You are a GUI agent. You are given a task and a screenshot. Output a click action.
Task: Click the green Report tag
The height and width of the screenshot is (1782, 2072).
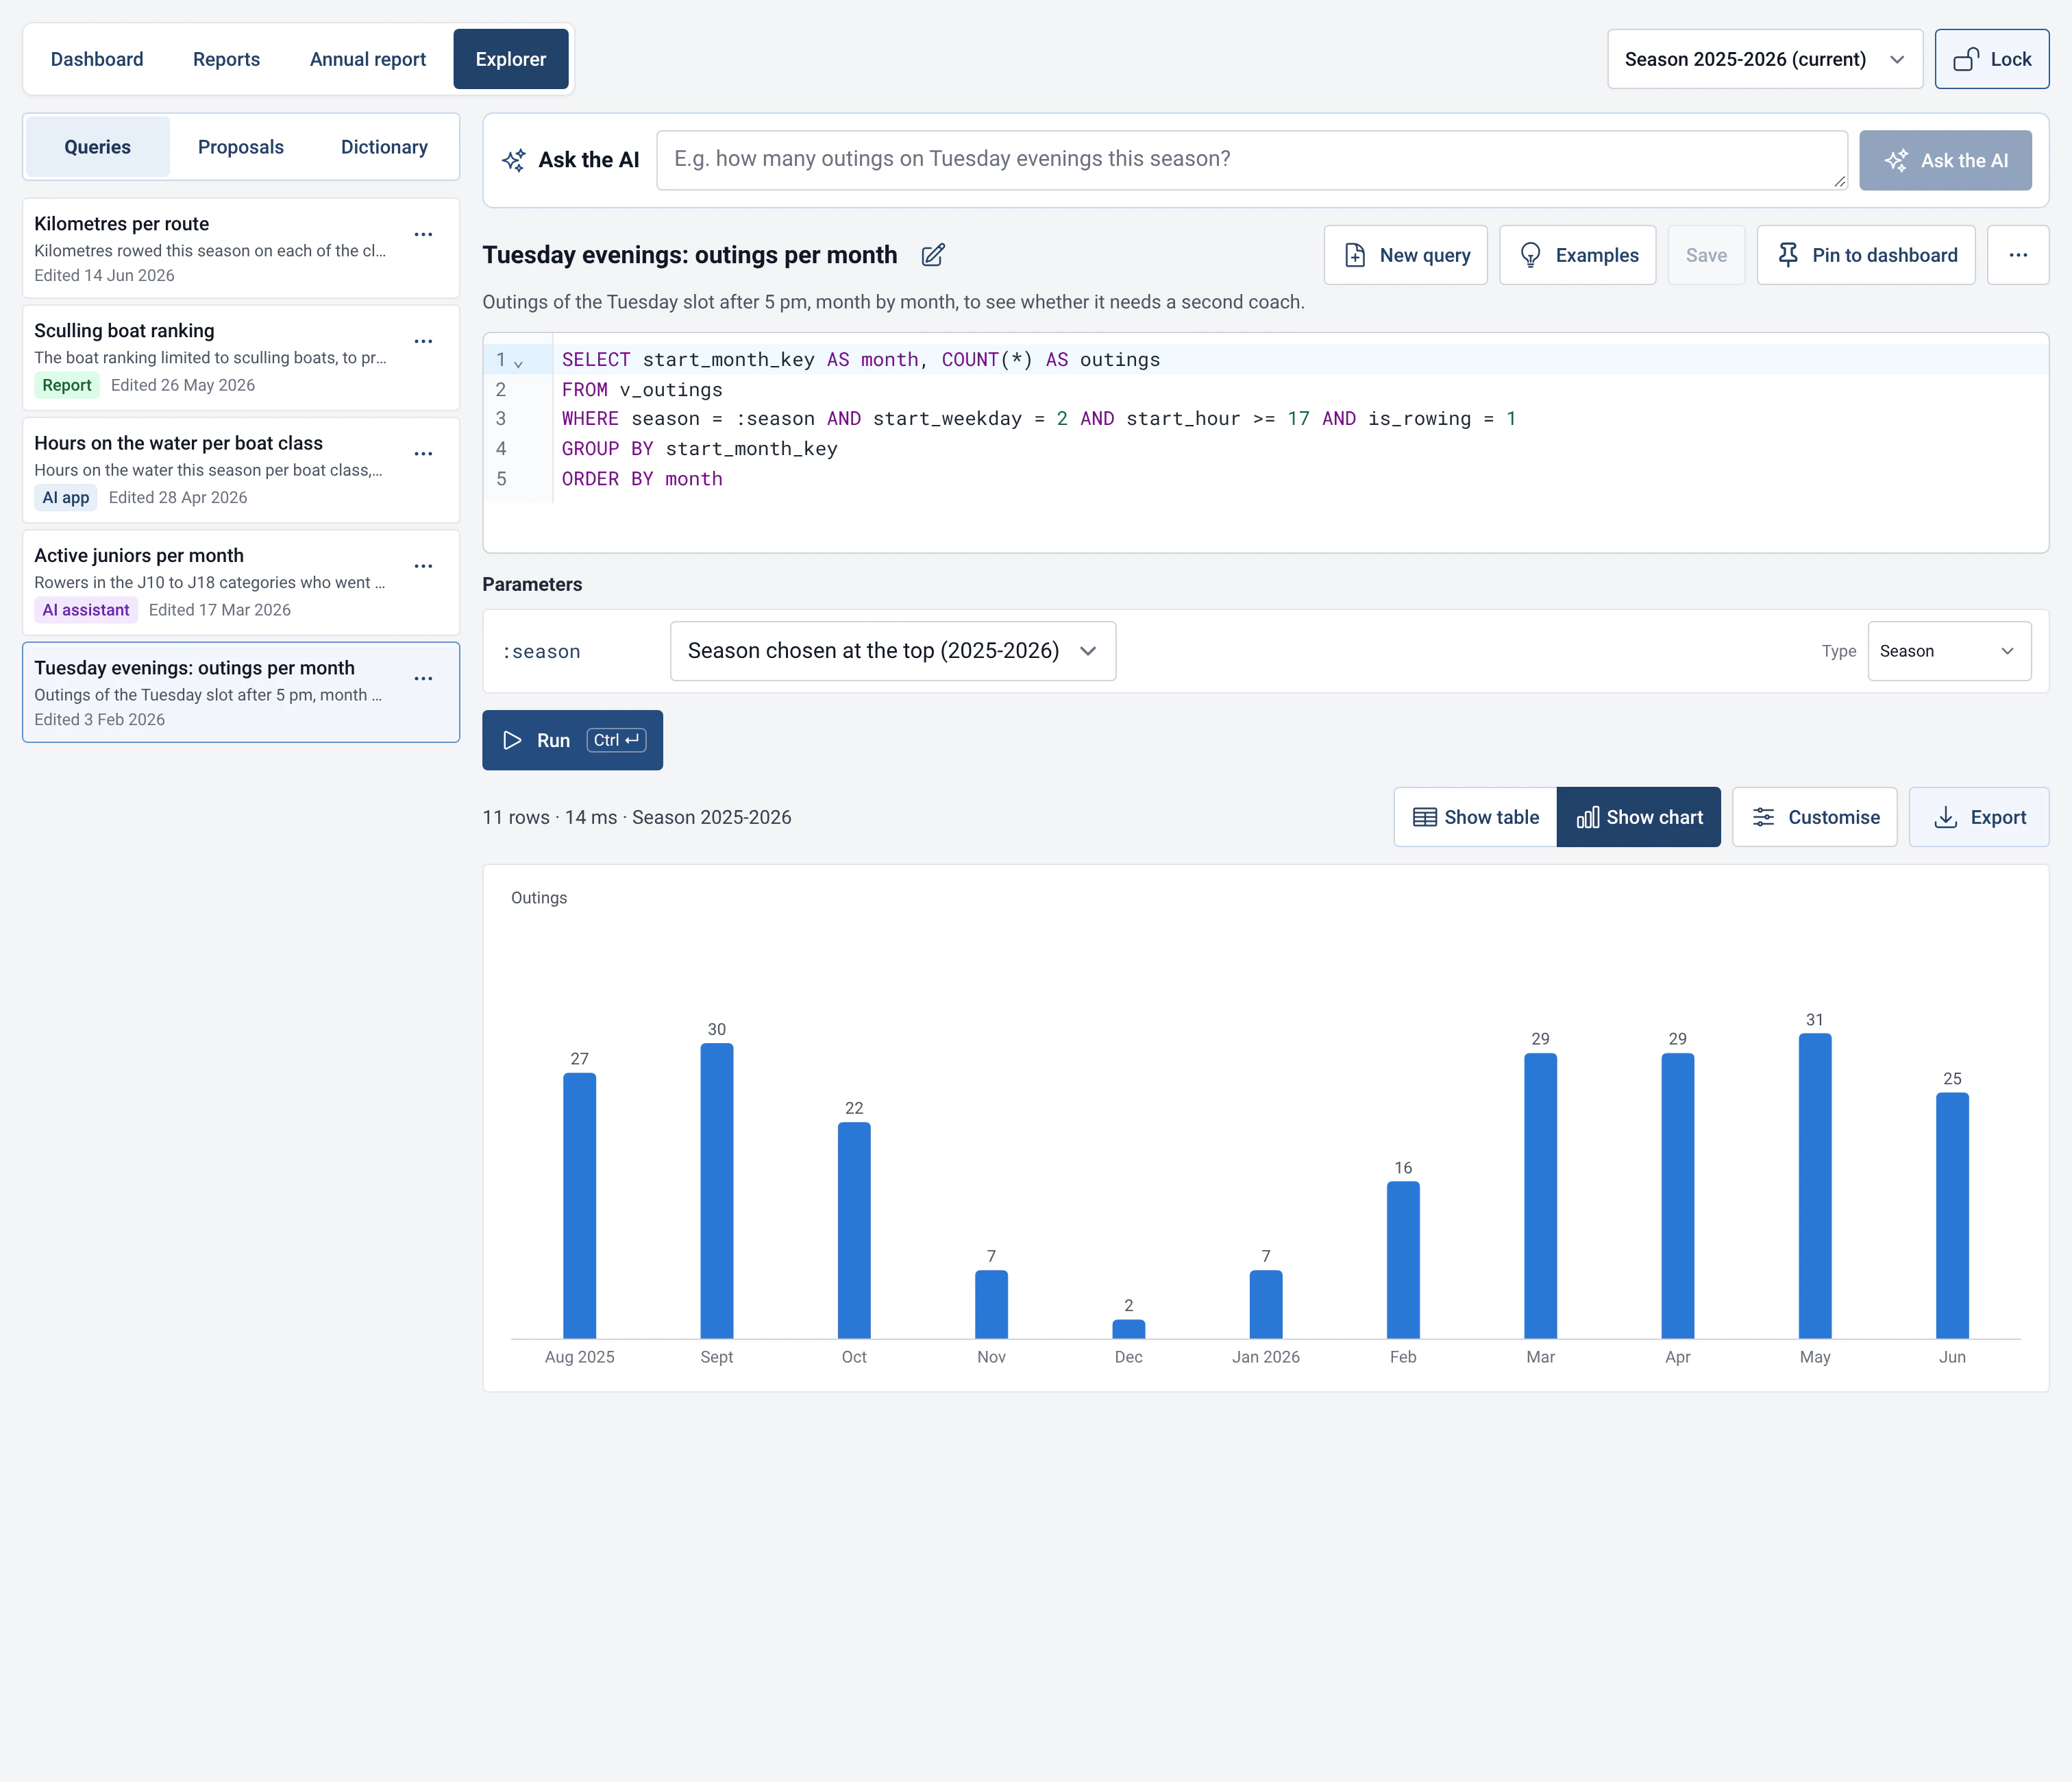click(67, 385)
